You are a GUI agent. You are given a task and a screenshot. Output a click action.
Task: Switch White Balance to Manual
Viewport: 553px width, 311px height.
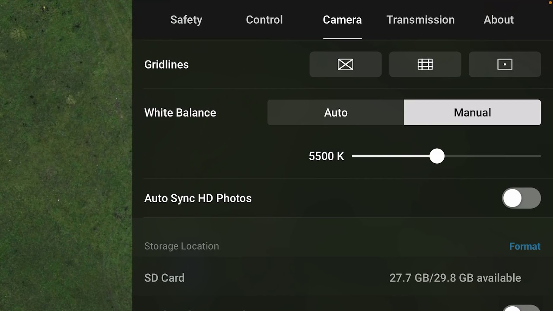472,112
